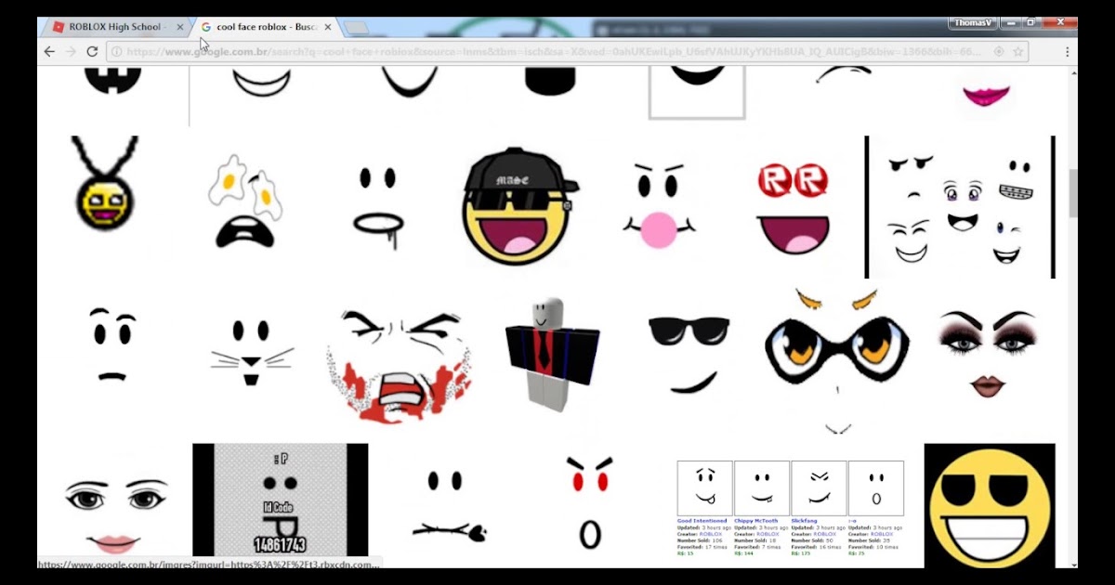Open the yellow grinning smiley on black

pyautogui.click(x=990, y=505)
